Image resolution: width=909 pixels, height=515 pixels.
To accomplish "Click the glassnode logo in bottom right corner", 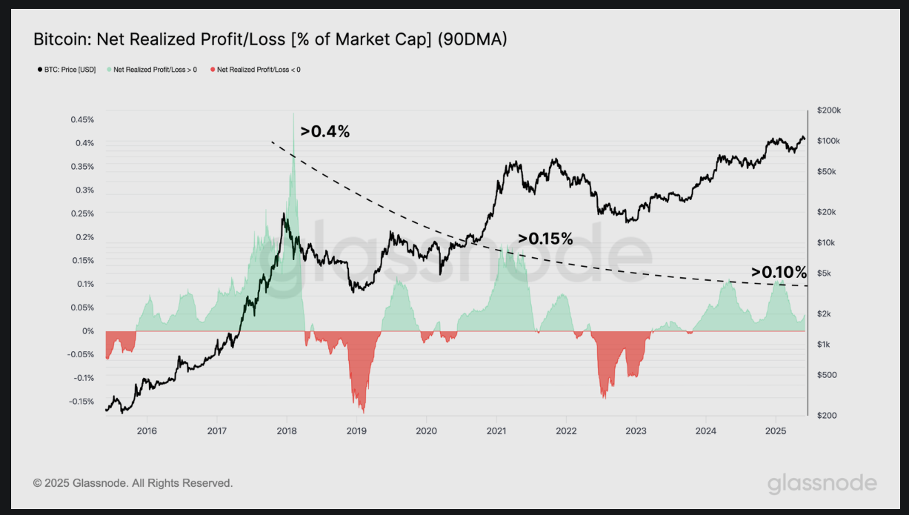I will tap(822, 484).
